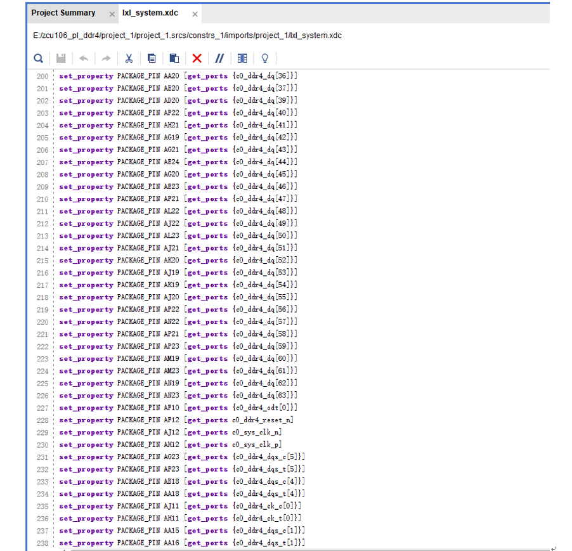572x551 pixels.
Task: Redo the last edit
Action: click(x=106, y=58)
